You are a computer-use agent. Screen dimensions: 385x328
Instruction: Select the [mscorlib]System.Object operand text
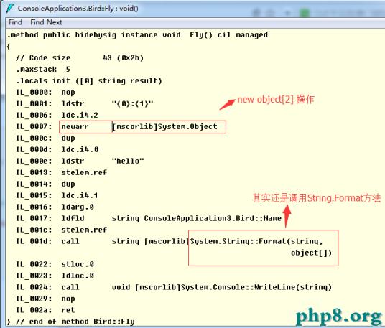coord(164,126)
